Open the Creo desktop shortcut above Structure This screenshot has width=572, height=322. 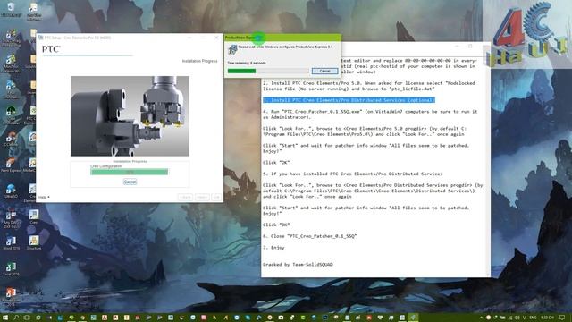[34, 216]
